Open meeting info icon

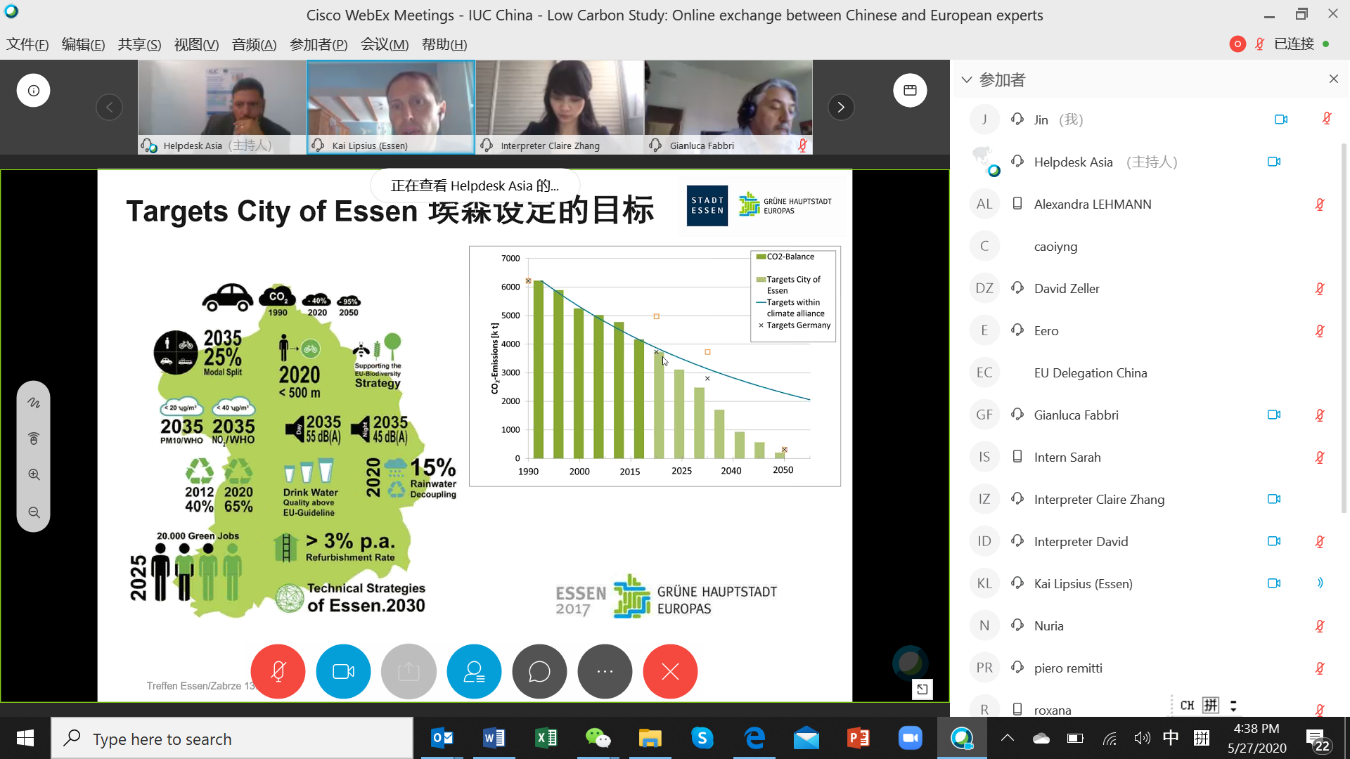tap(33, 91)
